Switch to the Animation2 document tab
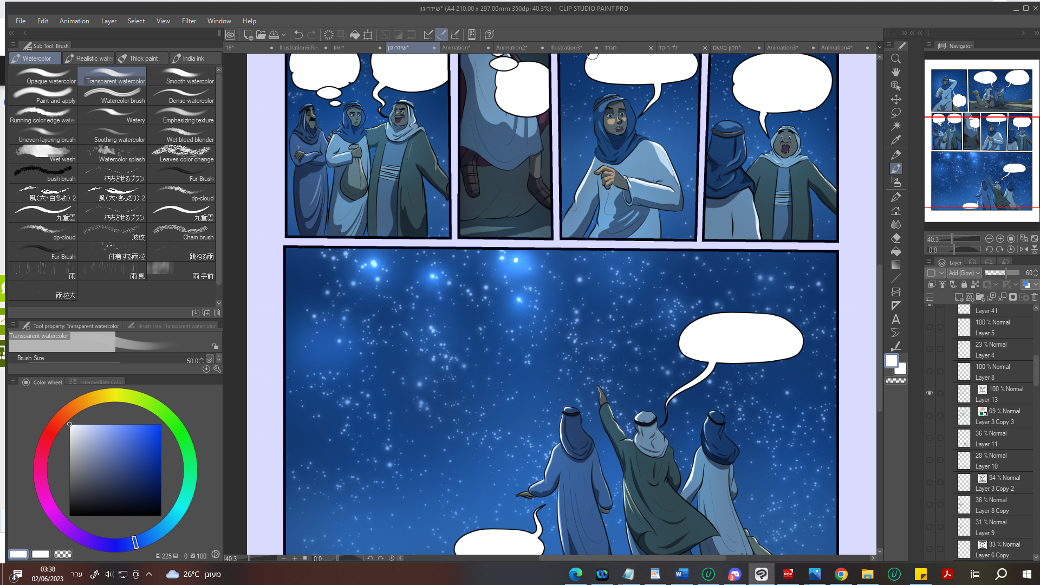The width and height of the screenshot is (1040, 585). pyautogui.click(x=511, y=48)
